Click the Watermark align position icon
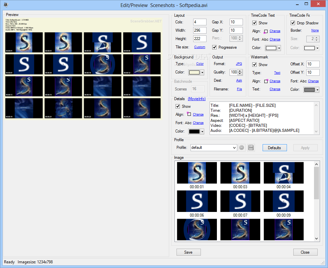Image resolution: width=328 pixels, height=268 pixels. click(x=266, y=81)
